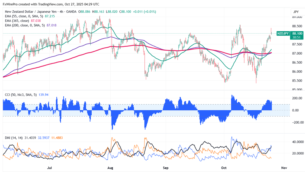This screenshot has height=174, width=305.
Task: Click the DMI -DI value 11.4883
Action: click(57, 138)
